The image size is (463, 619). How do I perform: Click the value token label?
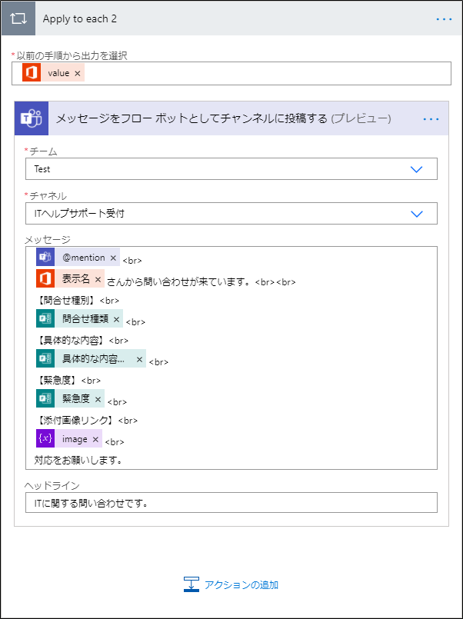tap(58, 73)
